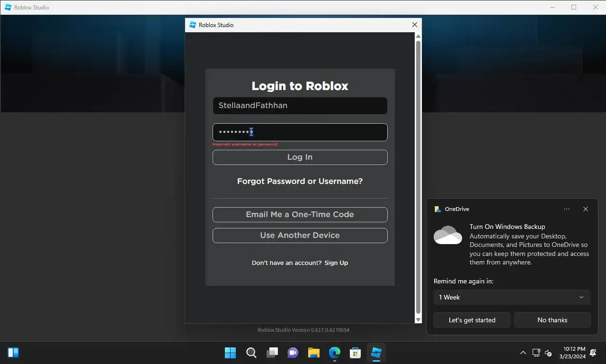Click Let's get started in OneDrive notification
This screenshot has width=606, height=364.
pyautogui.click(x=472, y=320)
